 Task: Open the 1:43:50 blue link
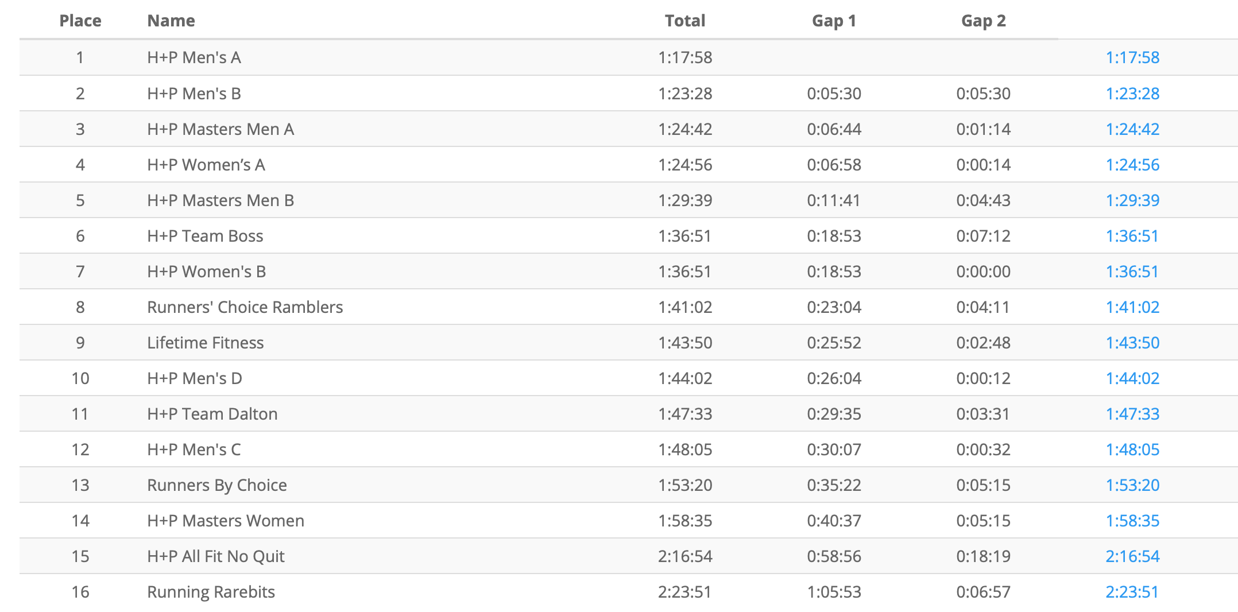coord(1132,343)
